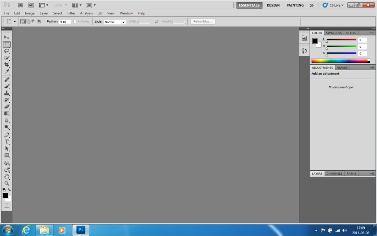Image resolution: width=377 pixels, height=236 pixels.
Task: Select the Clone Stamp tool
Action: 7,93
